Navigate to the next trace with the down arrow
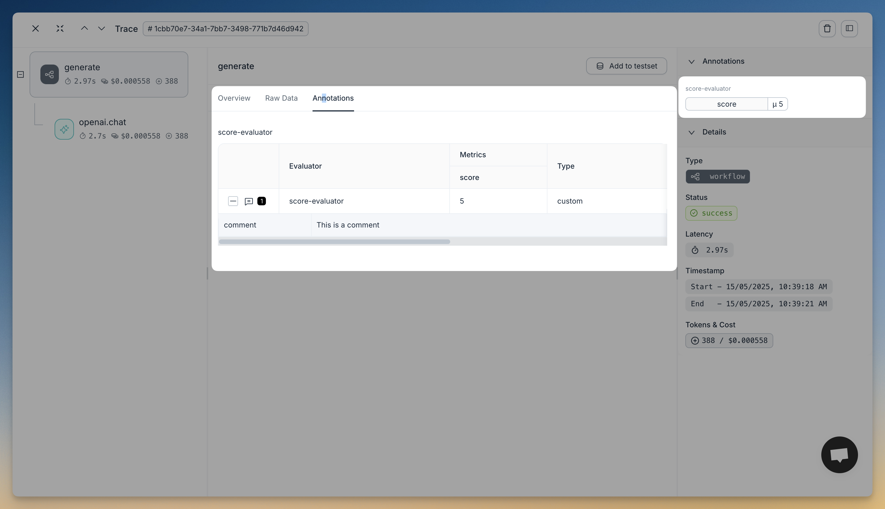Screen dimensions: 885x509 click(x=101, y=28)
